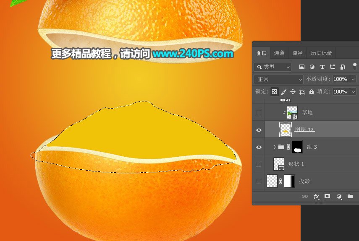Filter layers by smart objects icon
359x241 pixels.
click(x=343, y=67)
